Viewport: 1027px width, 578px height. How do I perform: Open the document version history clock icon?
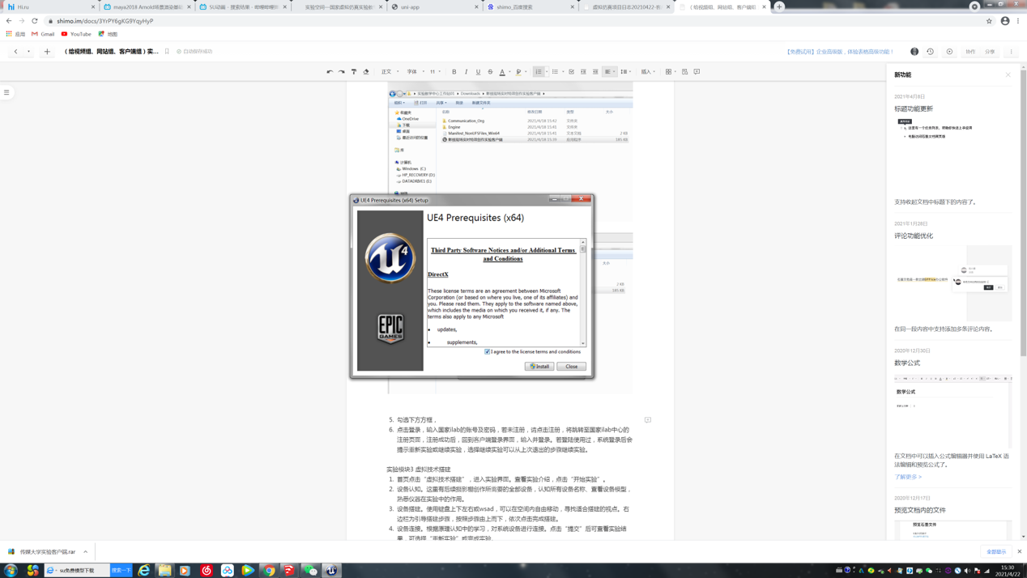pos(931,52)
